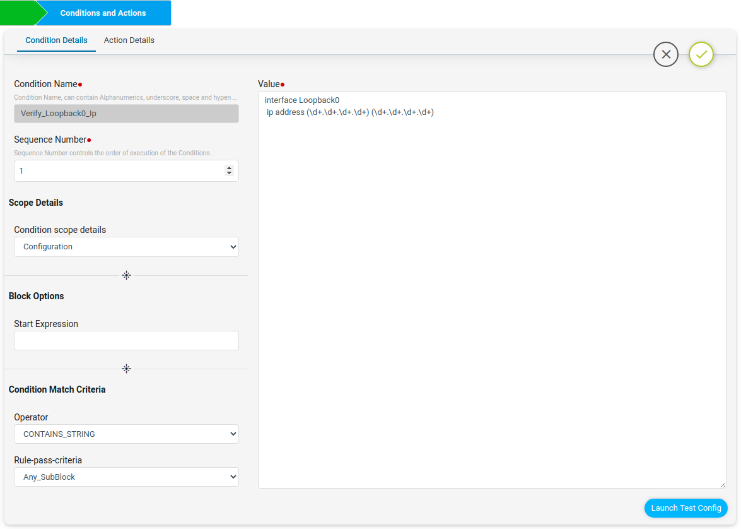Viewport: 741px width, 529px height.
Task: Click the Condition Name field
Action: [x=126, y=114]
